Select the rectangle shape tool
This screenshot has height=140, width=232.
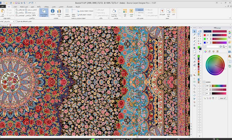(194, 52)
